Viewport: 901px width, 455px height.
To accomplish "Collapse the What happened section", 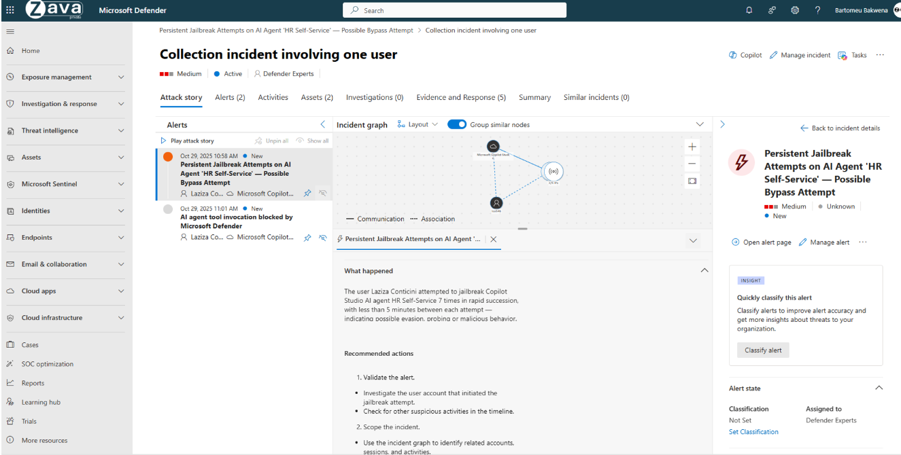I will pos(704,270).
